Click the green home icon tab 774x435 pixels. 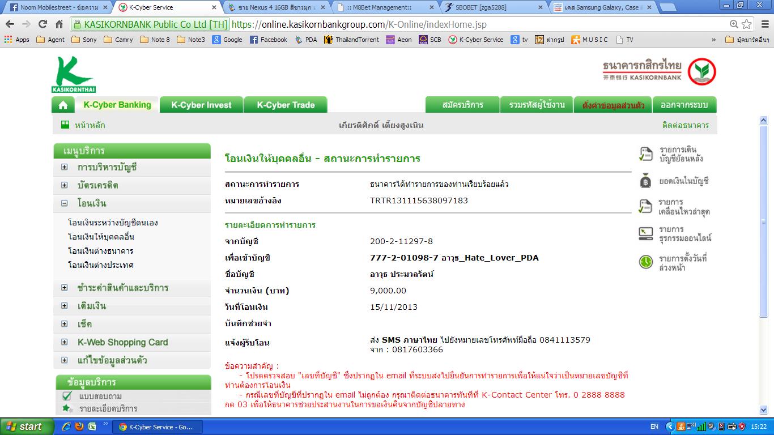click(63, 105)
